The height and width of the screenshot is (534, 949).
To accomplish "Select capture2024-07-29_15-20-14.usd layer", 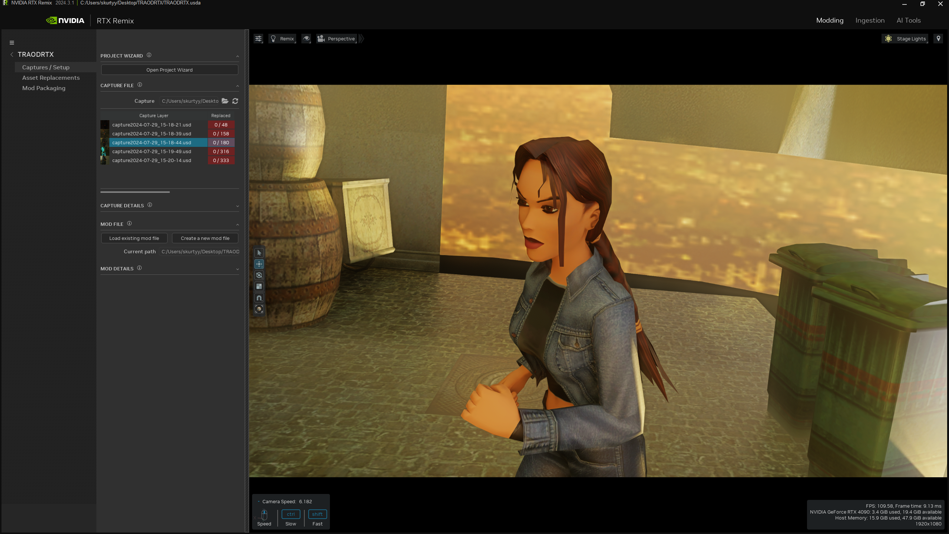I will pos(158,160).
